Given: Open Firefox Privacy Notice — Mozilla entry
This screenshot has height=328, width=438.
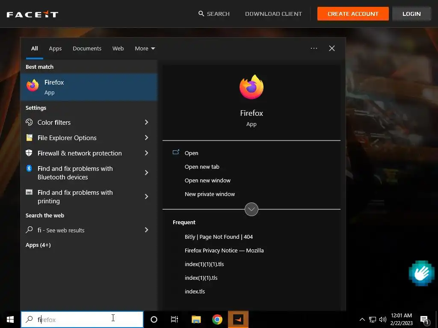Looking at the screenshot, I should coord(224,250).
